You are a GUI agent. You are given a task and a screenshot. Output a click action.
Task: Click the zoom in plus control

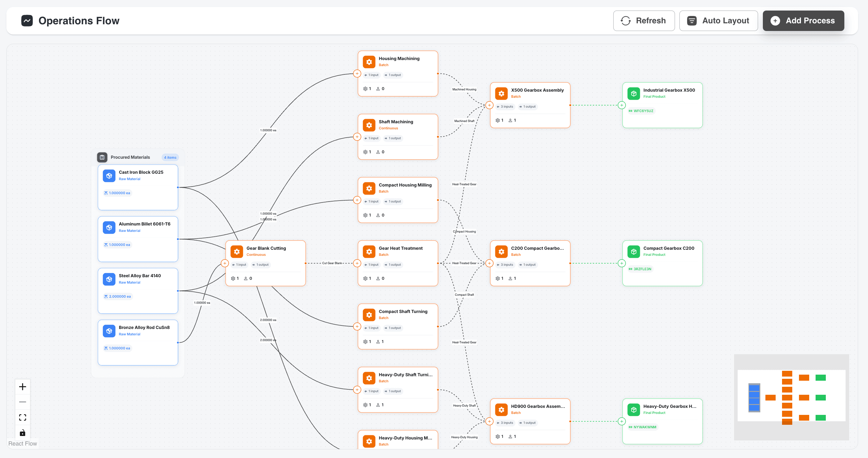[23, 386]
